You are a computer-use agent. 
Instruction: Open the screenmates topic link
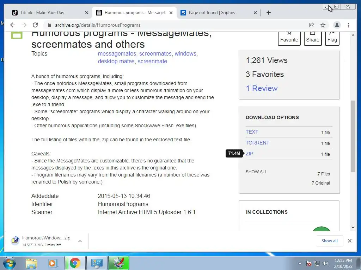(155, 53)
